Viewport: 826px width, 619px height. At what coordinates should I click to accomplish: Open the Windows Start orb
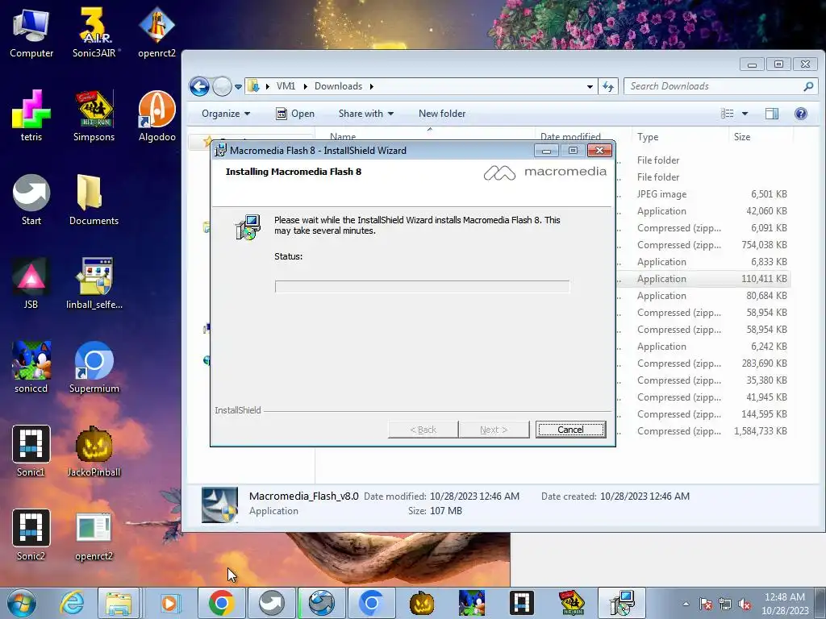[22, 603]
